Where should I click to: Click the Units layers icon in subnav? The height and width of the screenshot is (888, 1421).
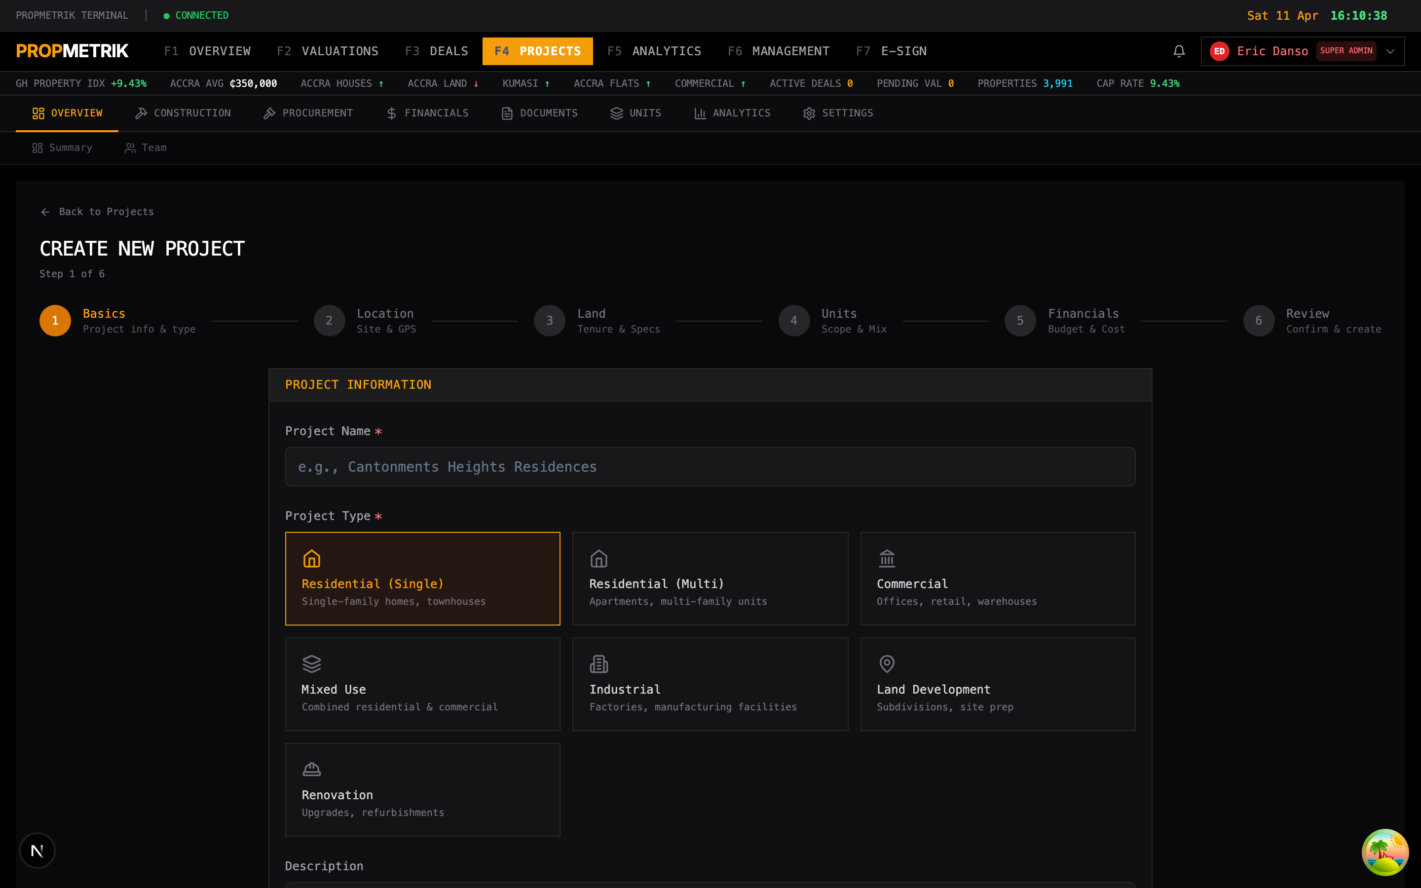pos(616,113)
